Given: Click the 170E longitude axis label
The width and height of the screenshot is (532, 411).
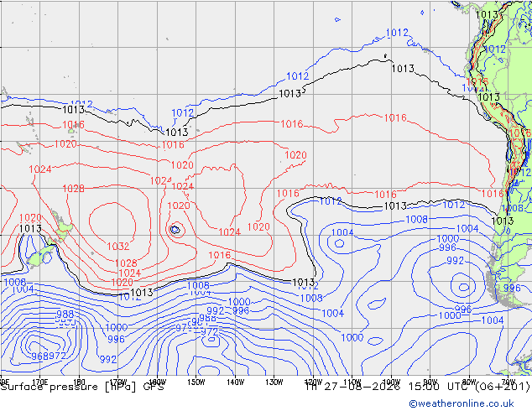Looking at the screenshot, I should [40, 382].
